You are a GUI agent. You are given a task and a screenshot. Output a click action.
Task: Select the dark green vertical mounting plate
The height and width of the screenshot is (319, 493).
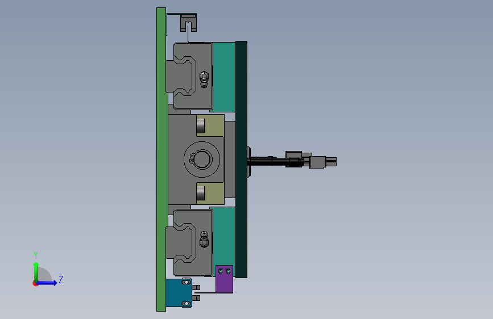241,159
